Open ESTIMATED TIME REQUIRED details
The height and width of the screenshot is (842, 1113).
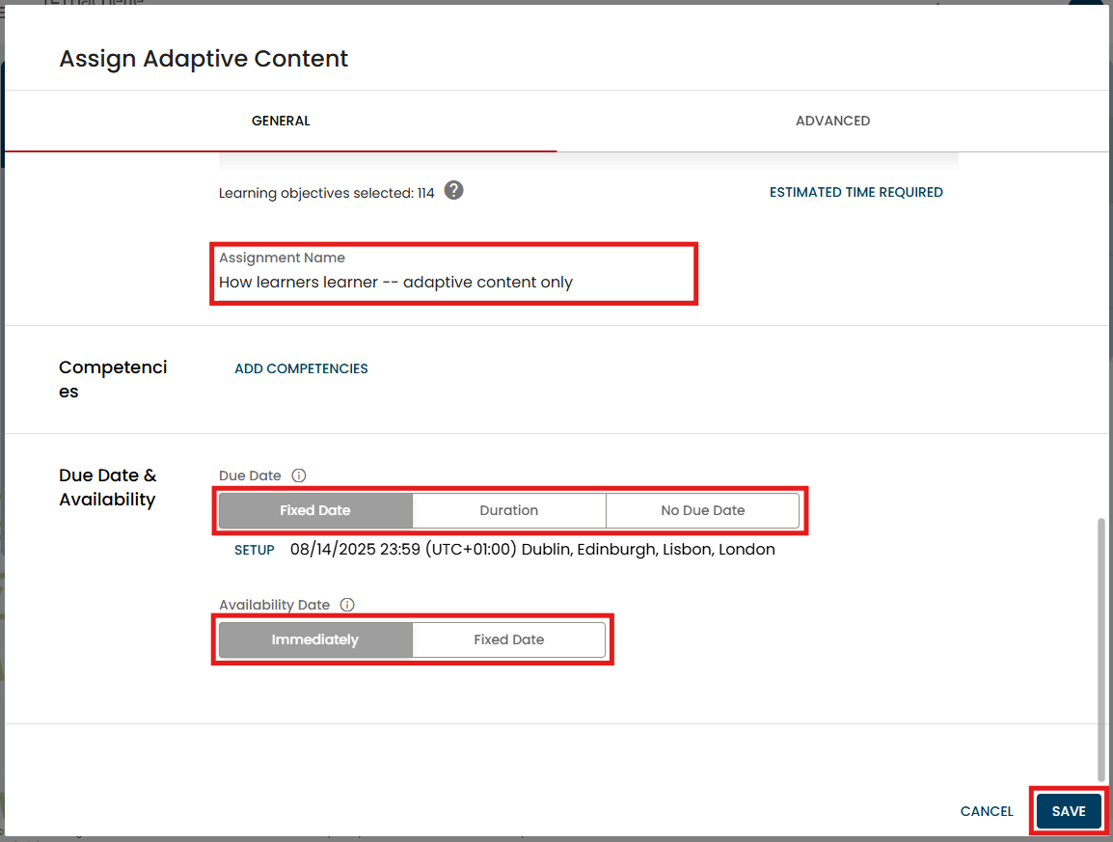pos(855,192)
